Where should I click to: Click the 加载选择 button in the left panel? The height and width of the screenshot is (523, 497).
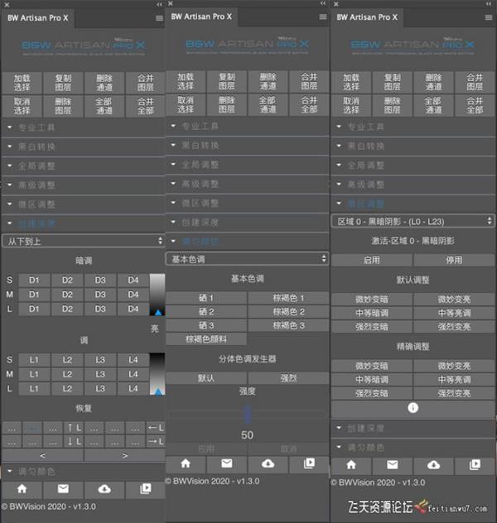22,83
